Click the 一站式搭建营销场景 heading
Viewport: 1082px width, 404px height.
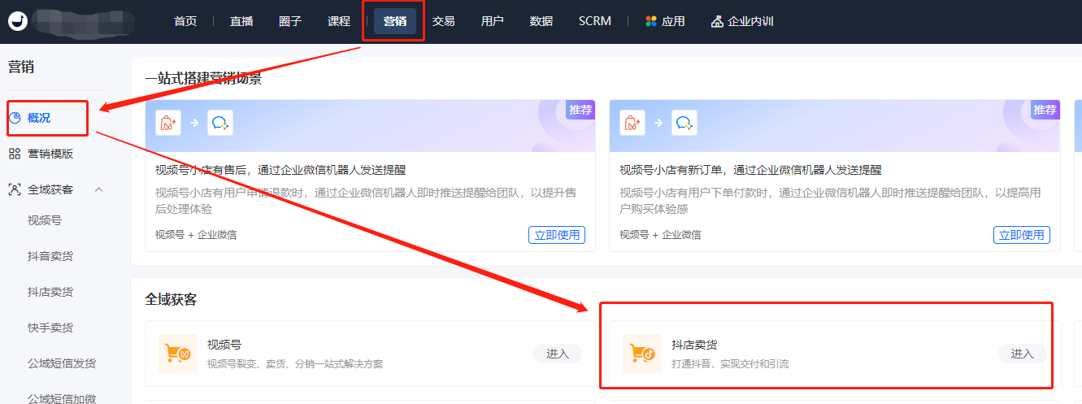click(203, 78)
